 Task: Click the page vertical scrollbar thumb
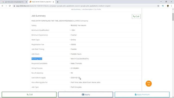click(x=173, y=17)
